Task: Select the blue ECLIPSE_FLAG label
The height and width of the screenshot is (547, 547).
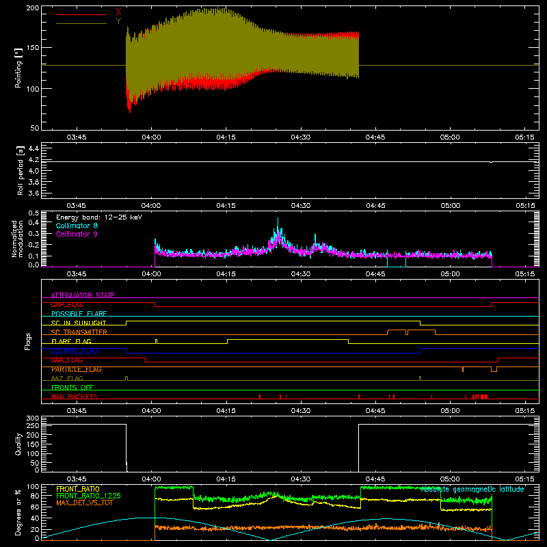Action: pos(75,351)
